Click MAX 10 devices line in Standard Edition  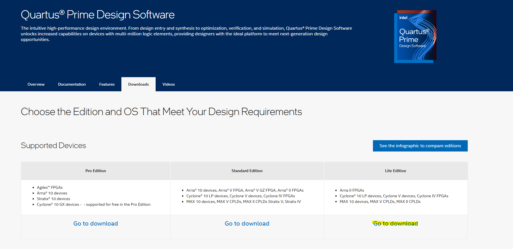click(244, 202)
